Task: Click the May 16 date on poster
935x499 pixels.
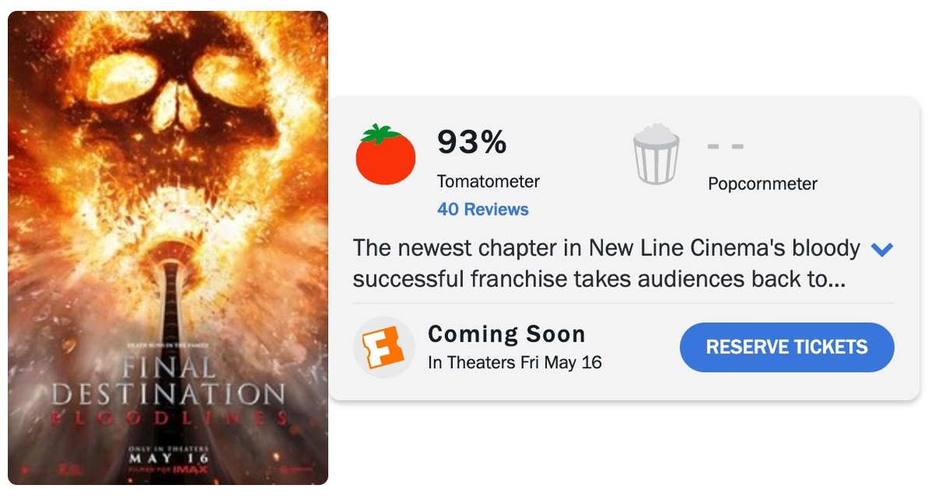Action: coord(168,458)
